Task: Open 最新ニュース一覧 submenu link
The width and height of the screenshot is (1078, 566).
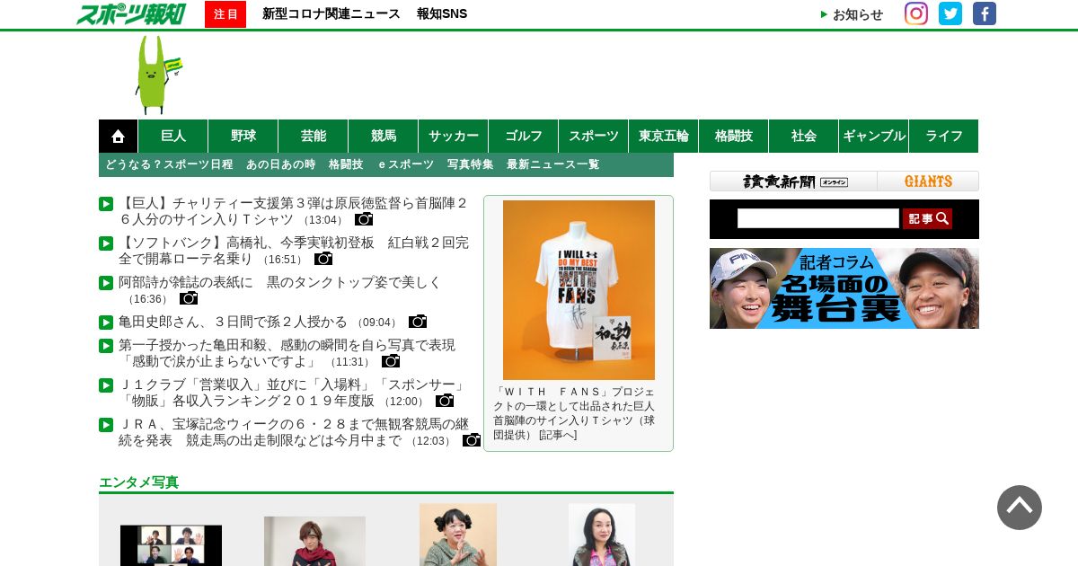Action: (x=553, y=164)
